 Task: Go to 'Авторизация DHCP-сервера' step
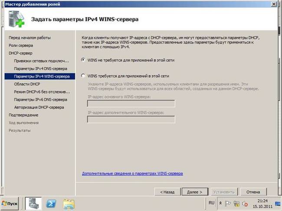pyautogui.click(x=39, y=107)
